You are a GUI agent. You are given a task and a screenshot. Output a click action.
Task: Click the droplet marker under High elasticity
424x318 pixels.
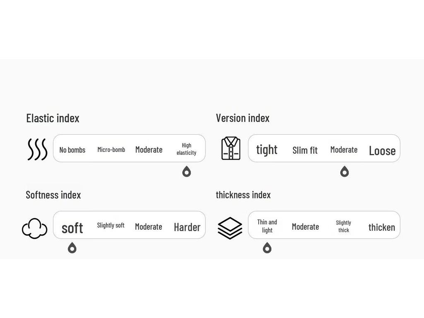(x=186, y=171)
